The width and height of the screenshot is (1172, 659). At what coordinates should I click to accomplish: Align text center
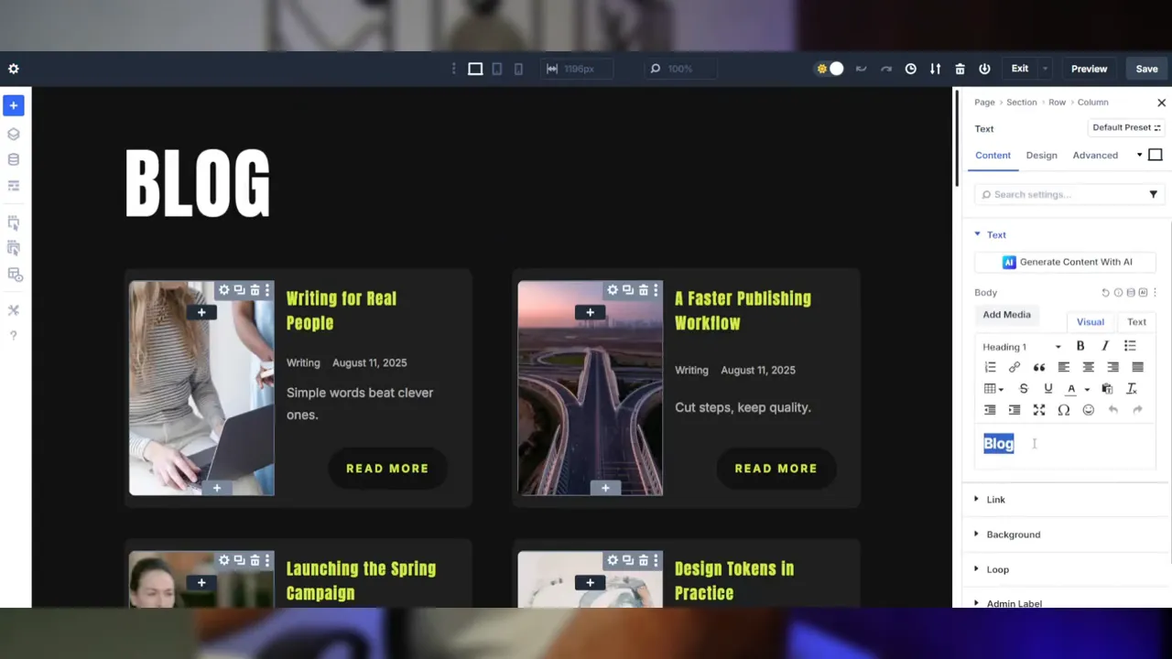[1089, 367]
